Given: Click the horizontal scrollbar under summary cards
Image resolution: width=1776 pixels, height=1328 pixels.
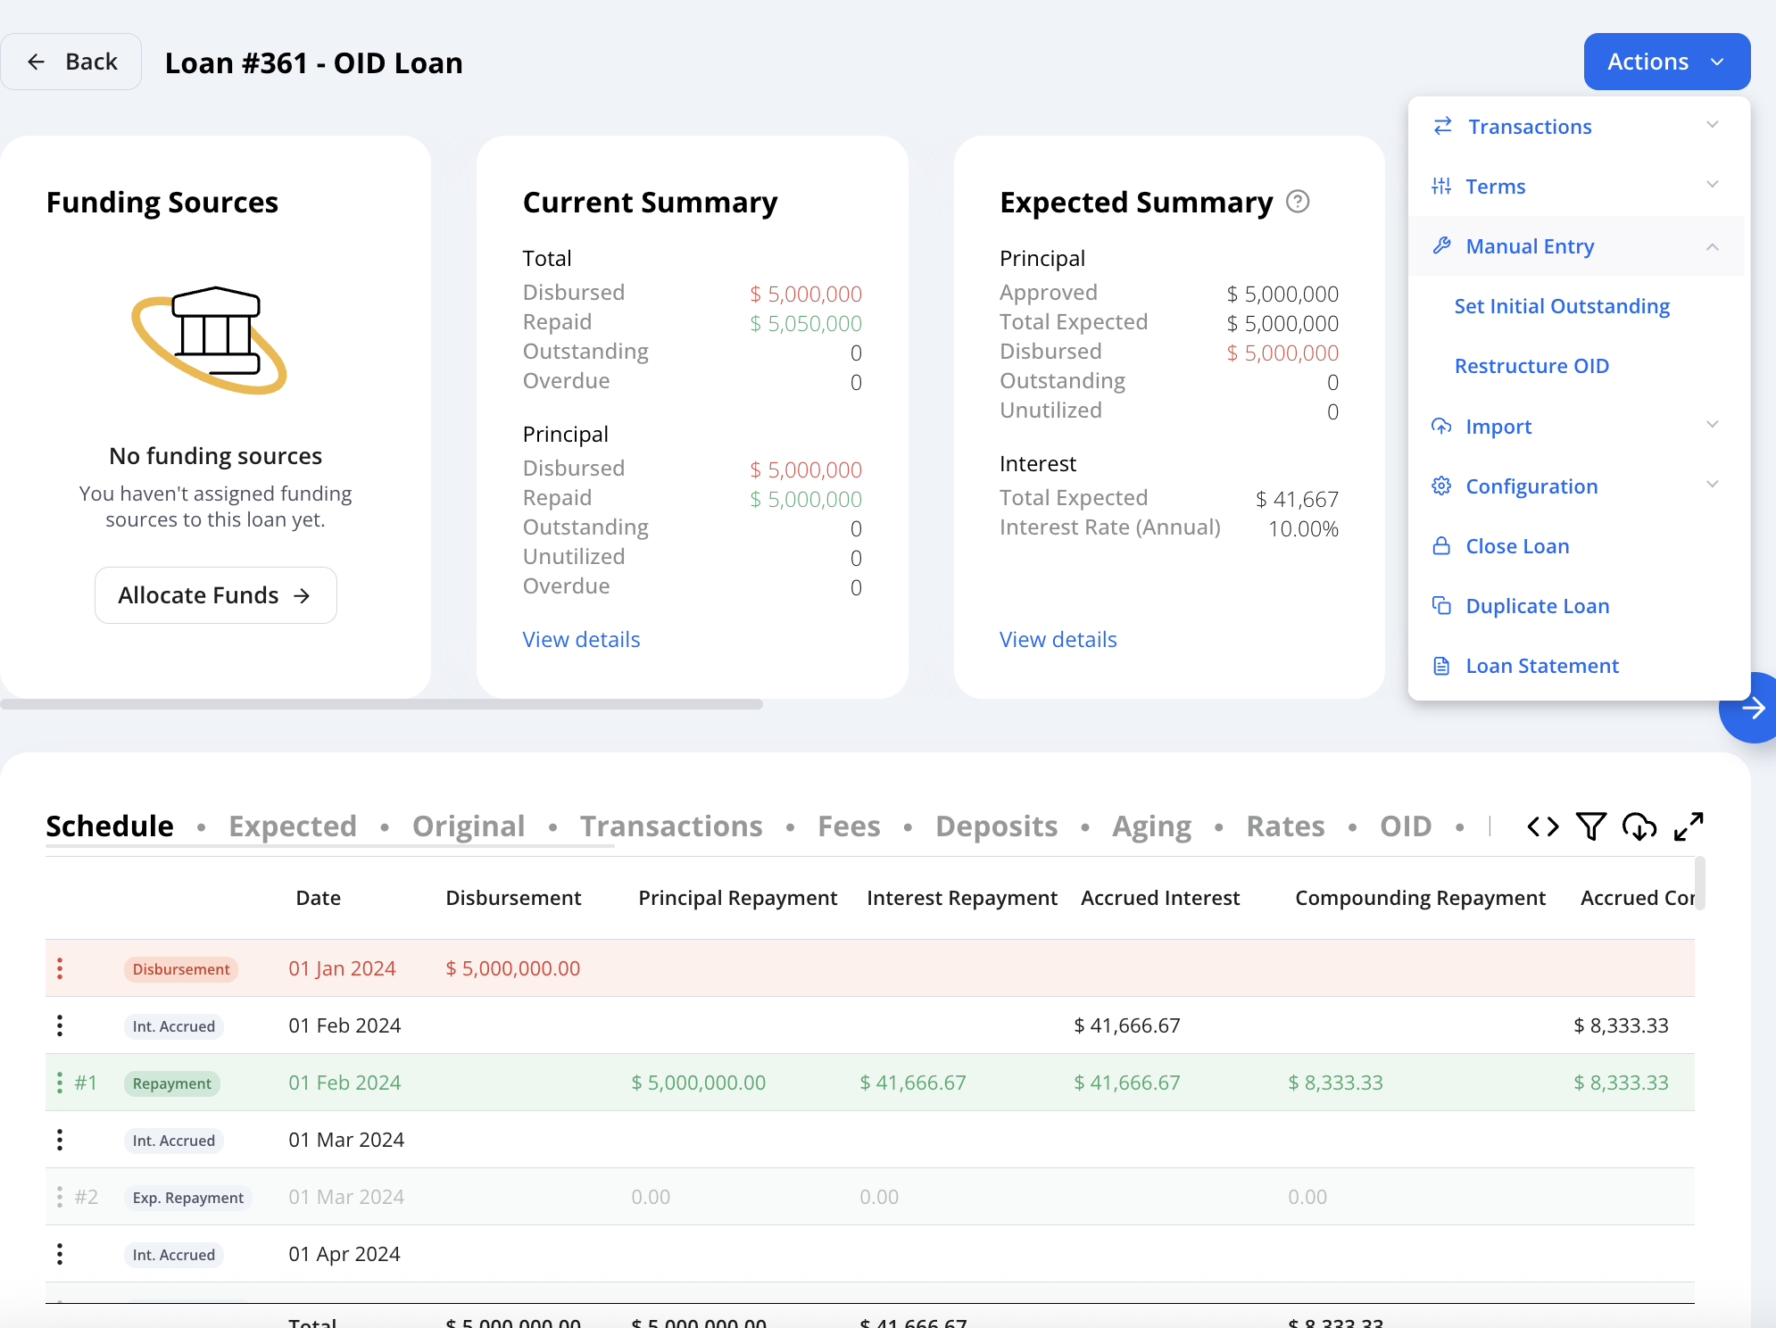Looking at the screenshot, I should (x=382, y=704).
